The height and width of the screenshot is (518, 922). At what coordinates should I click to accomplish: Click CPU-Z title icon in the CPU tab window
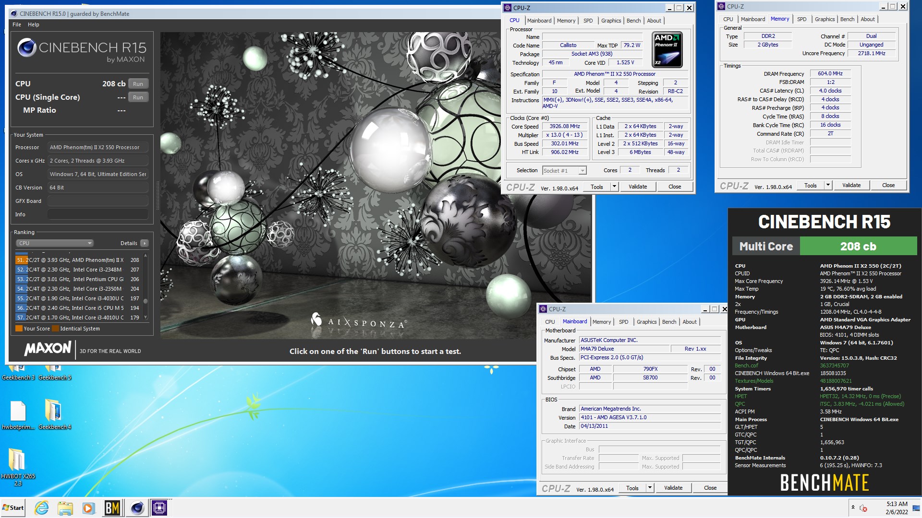click(x=507, y=8)
